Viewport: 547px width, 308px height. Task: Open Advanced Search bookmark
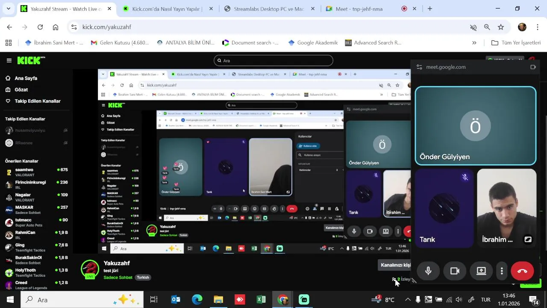point(373,43)
